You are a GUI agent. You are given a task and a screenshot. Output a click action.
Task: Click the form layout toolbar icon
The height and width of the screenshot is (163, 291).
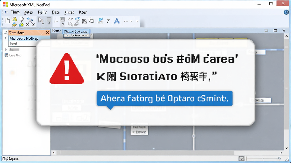63,20
